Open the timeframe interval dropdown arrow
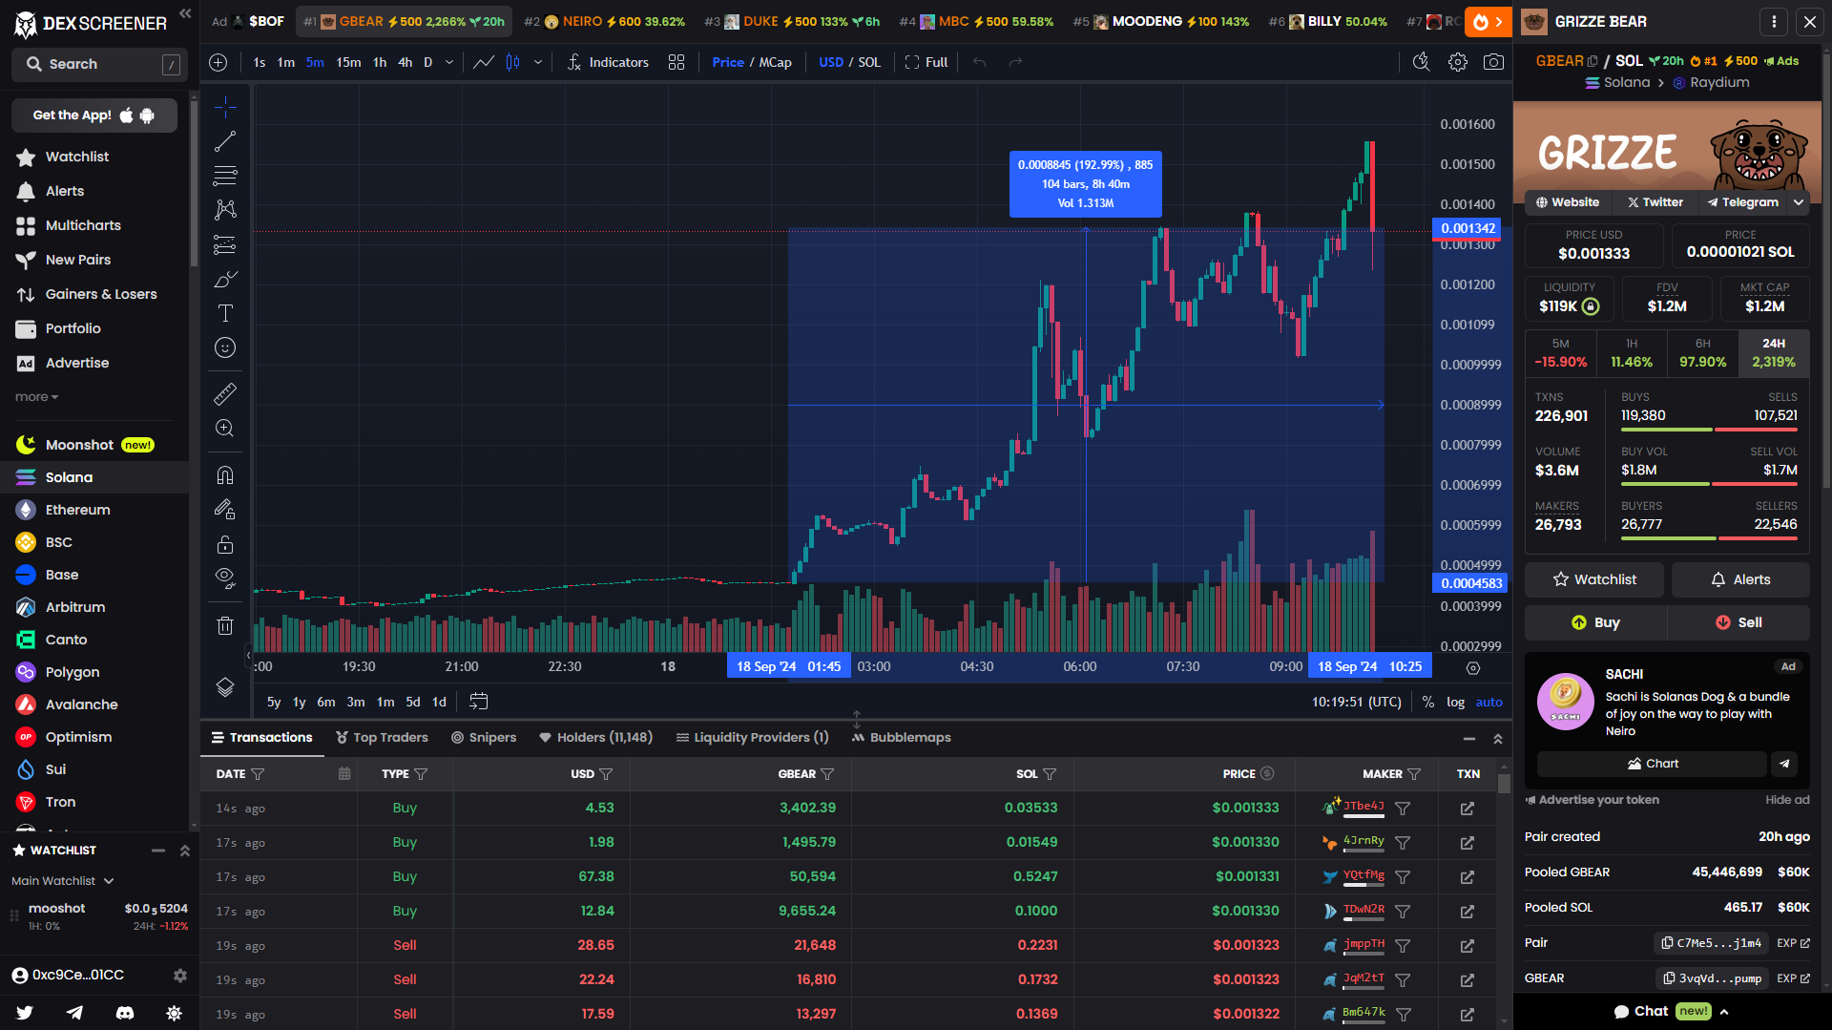Screen dimensions: 1832x1030 tap(449, 62)
